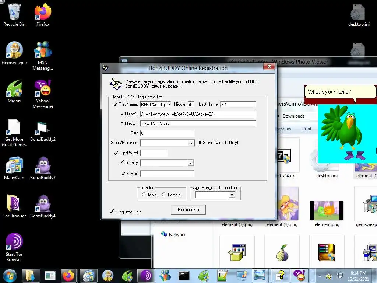The image size is (377, 283).
Task: Switch to Firefox in the taskbar
Action: point(68,276)
